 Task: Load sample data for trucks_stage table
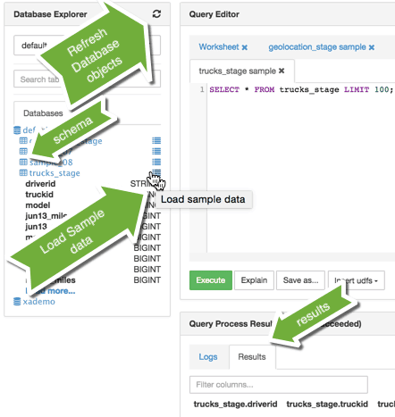point(156,173)
